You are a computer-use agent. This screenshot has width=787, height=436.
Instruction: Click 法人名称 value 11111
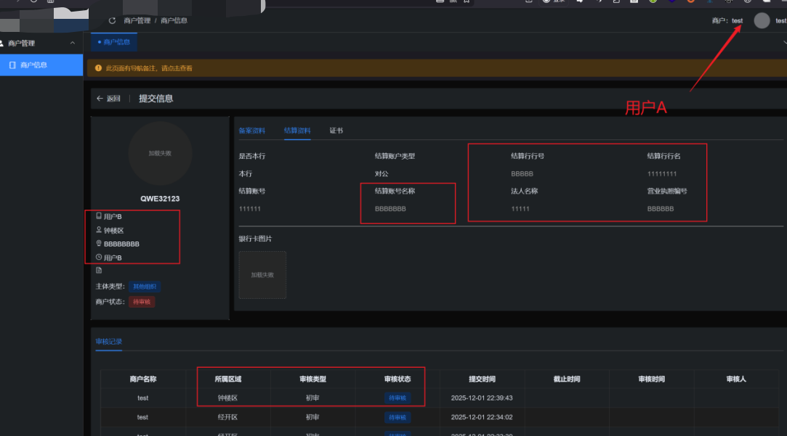520,208
